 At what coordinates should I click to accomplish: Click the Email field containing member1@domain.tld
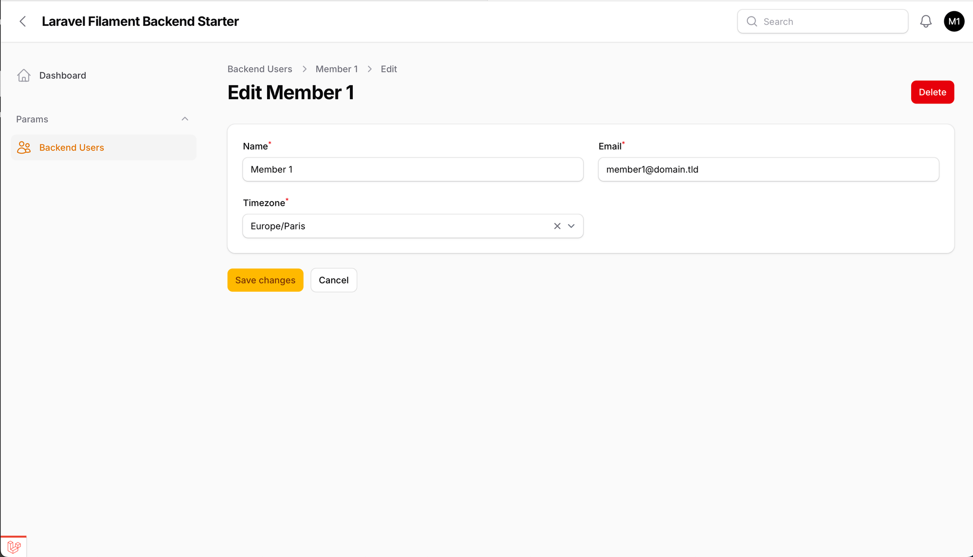pos(768,169)
